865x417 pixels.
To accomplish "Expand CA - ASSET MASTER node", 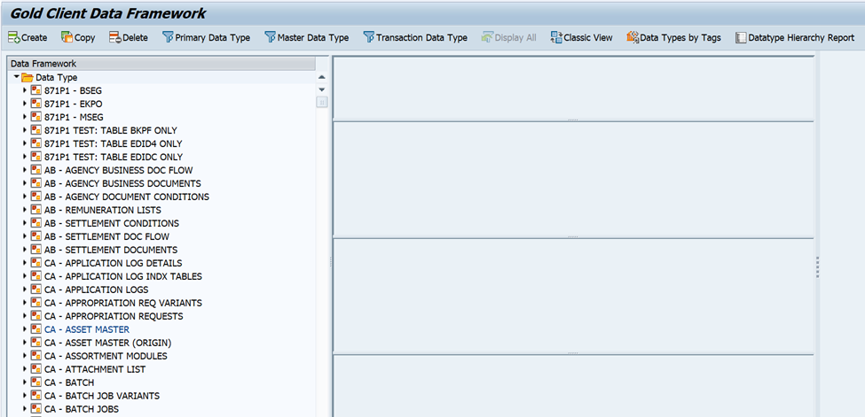I will point(25,329).
